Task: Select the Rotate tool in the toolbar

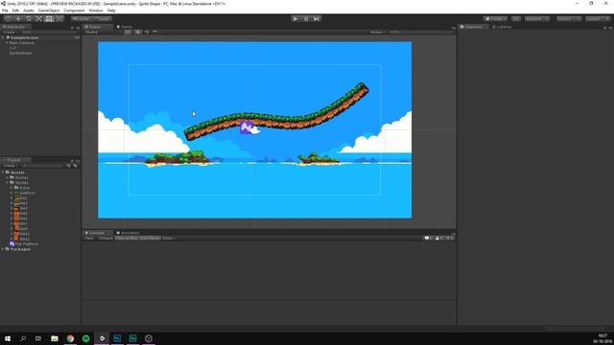Action: [28, 19]
